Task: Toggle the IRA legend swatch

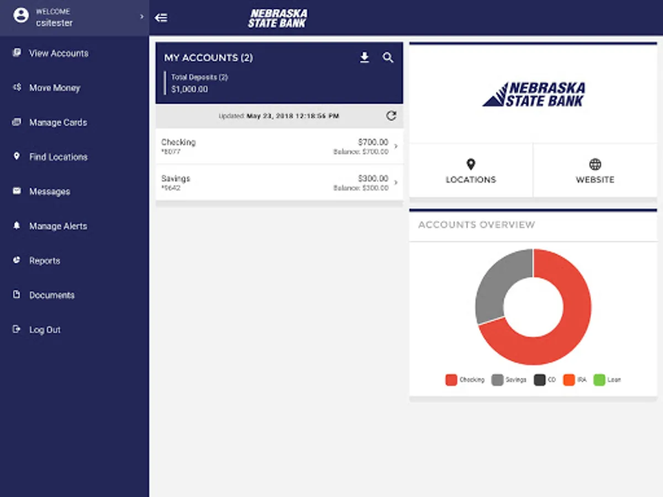Action: pos(569,380)
